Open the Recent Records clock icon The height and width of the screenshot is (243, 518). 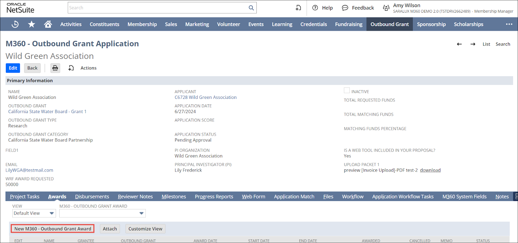(x=15, y=24)
